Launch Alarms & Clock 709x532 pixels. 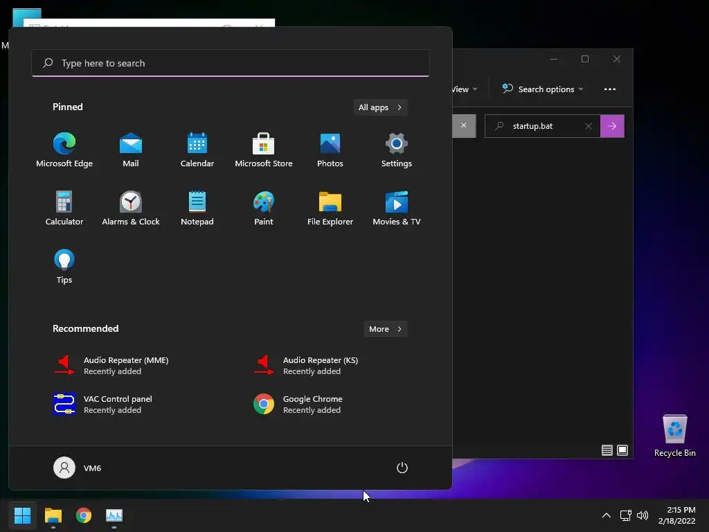pyautogui.click(x=131, y=209)
